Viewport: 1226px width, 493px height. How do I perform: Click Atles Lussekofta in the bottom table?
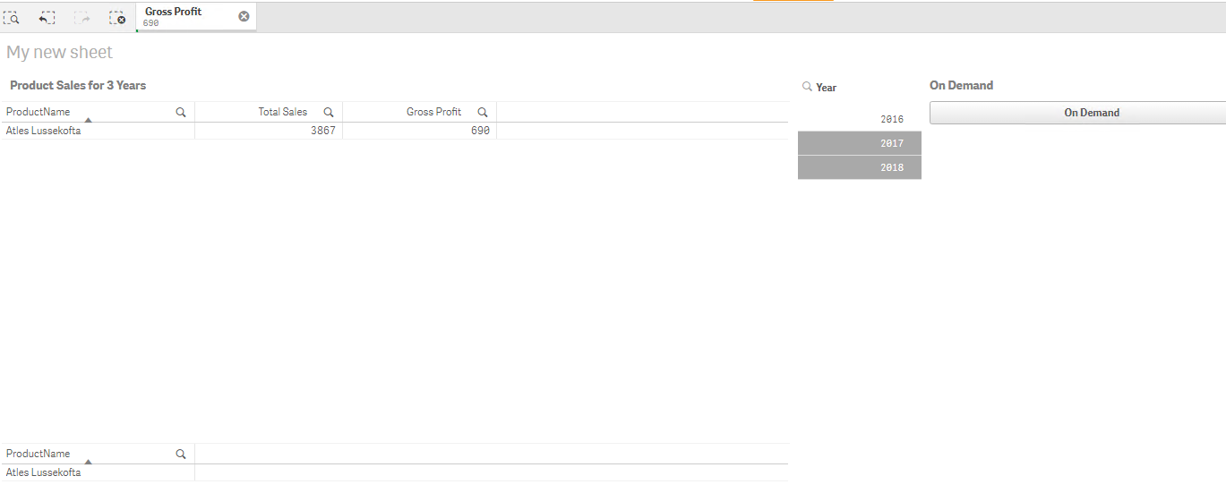[43, 472]
